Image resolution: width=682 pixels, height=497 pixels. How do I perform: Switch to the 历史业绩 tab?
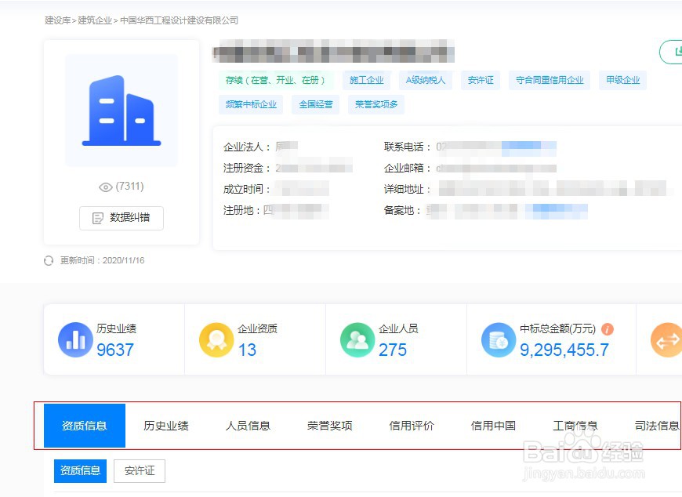(165, 425)
